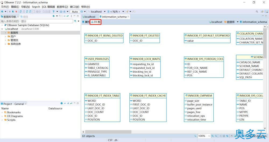This screenshot has height=142, width=269.
Task: Open the Search menu
Action: click(36, 7)
